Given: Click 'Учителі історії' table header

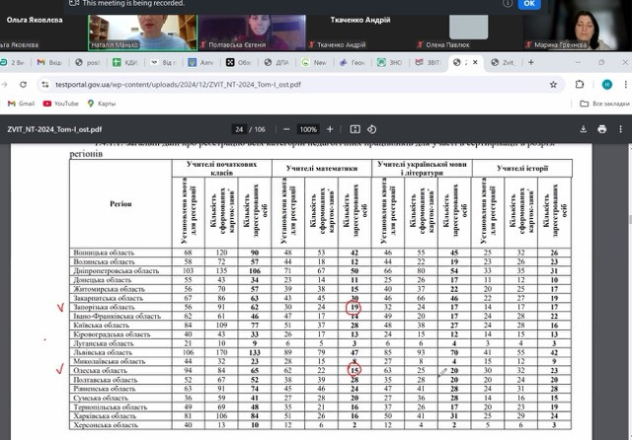Looking at the screenshot, I should tap(522, 169).
